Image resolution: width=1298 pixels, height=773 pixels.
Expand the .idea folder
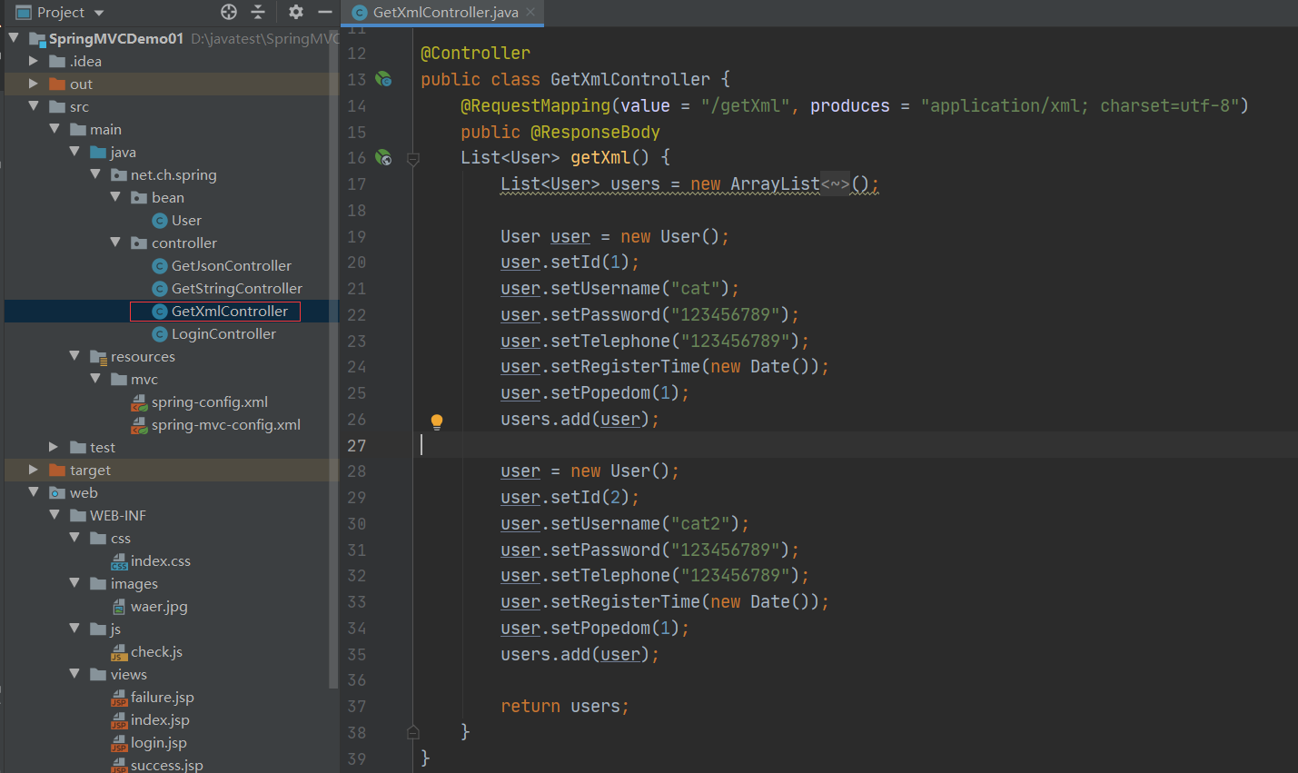tap(34, 61)
